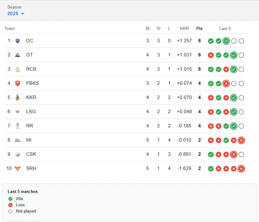The width and height of the screenshot is (259, 222).
Task: Click PBKS's NRR value +0.074
Action: [184, 83]
